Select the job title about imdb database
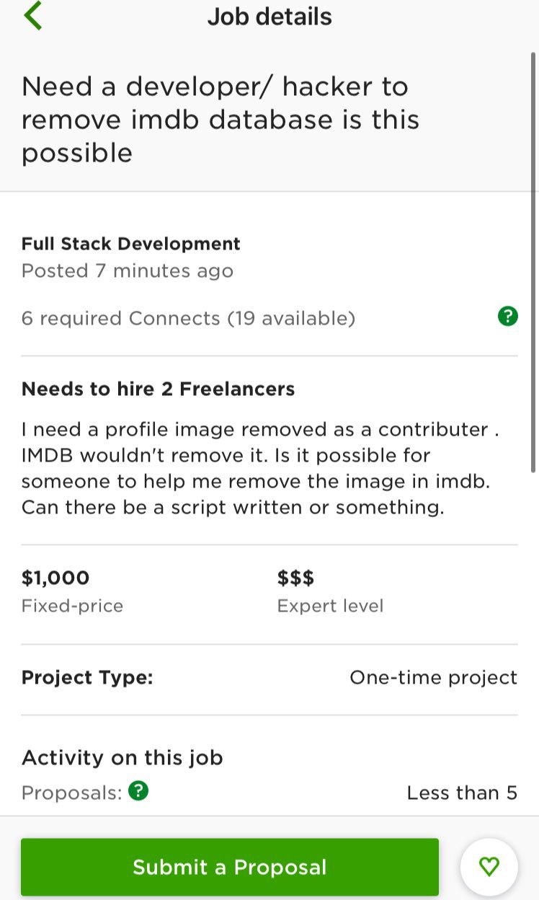This screenshot has height=900, width=539. pos(220,120)
